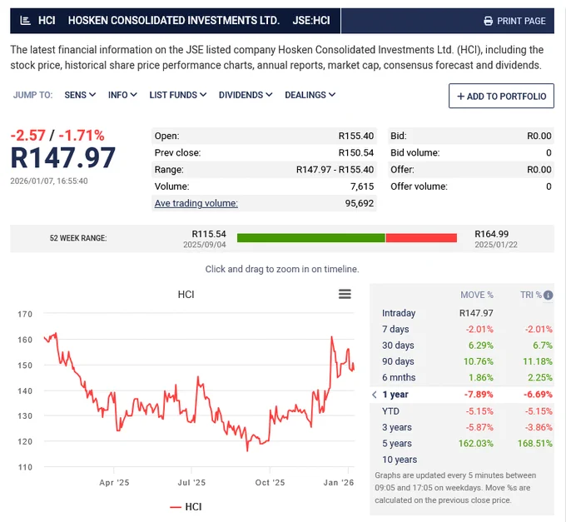This screenshot has height=522, width=566.
Task: Print the page via PRINT PAGE
Action: click(x=514, y=21)
